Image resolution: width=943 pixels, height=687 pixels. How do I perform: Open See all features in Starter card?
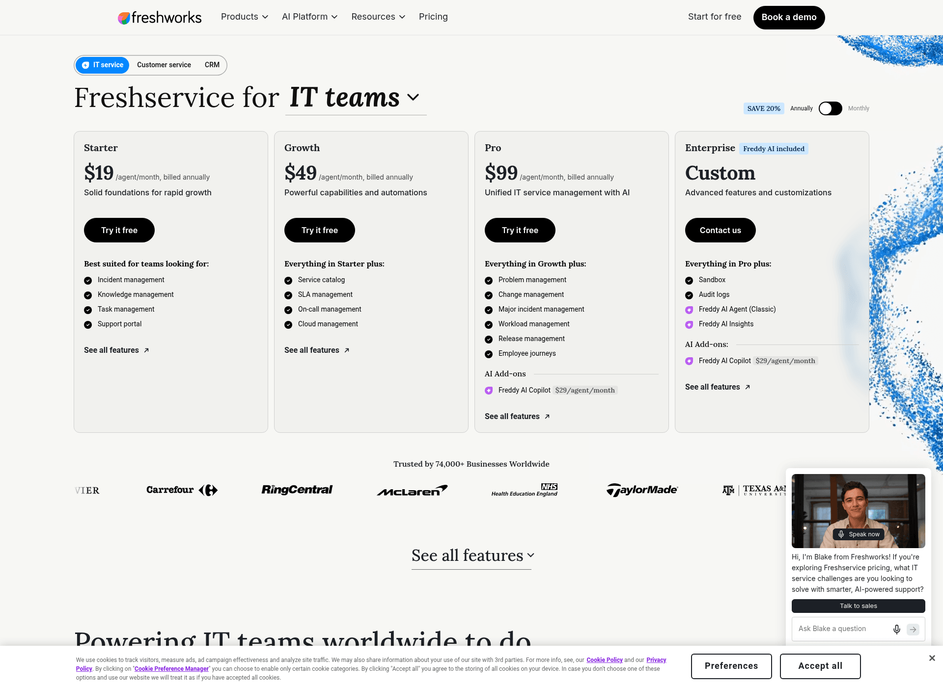click(116, 350)
